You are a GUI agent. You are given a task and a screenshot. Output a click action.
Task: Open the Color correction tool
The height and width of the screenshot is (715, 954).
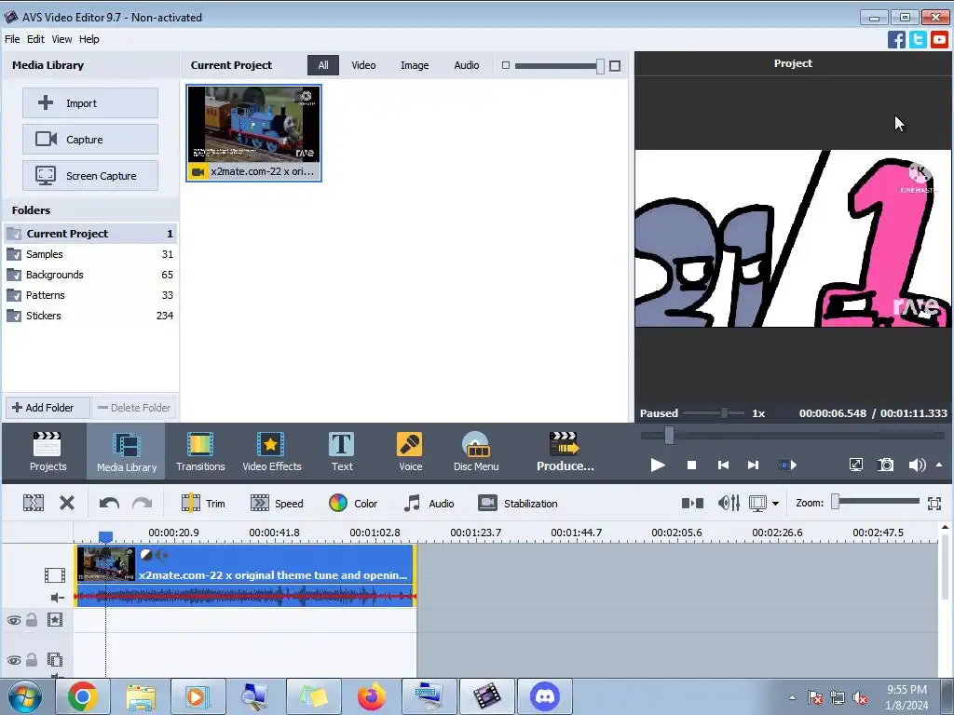pos(353,504)
